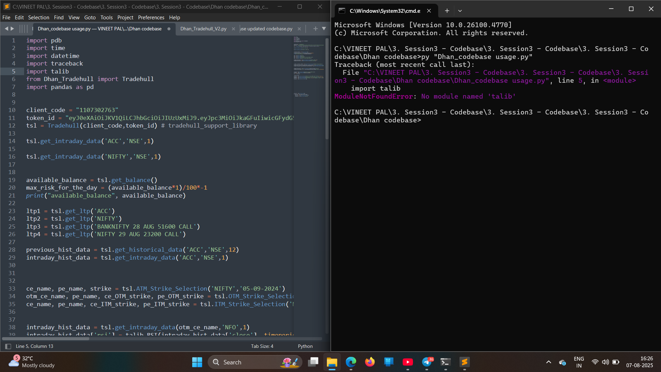Screen dimensions: 661x372
Task: Open the View menu
Action: click(74, 18)
